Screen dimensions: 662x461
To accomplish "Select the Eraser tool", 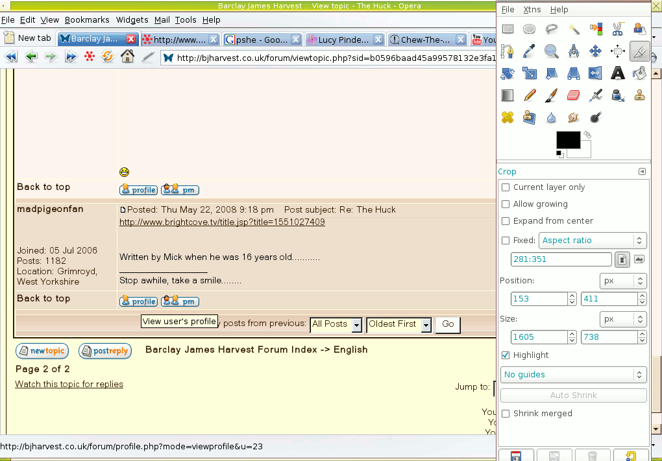I will [573, 95].
